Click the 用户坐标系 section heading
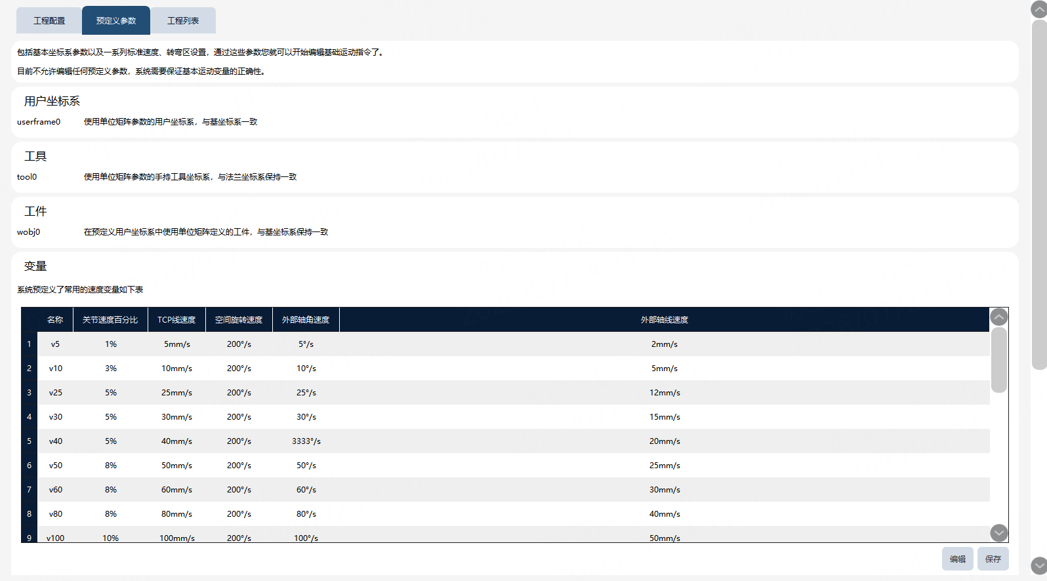The width and height of the screenshot is (1047, 581). point(52,101)
